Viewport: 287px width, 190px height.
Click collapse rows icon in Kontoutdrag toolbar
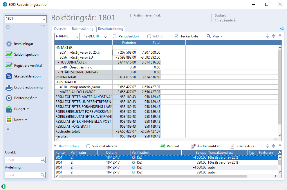click(x=268, y=146)
